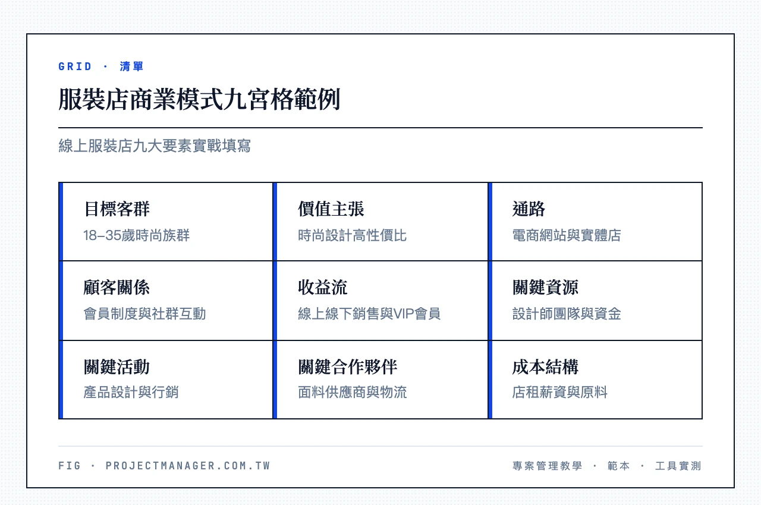Click the footer FIG · PROJECTMANAGER.COM.TW

tap(164, 466)
